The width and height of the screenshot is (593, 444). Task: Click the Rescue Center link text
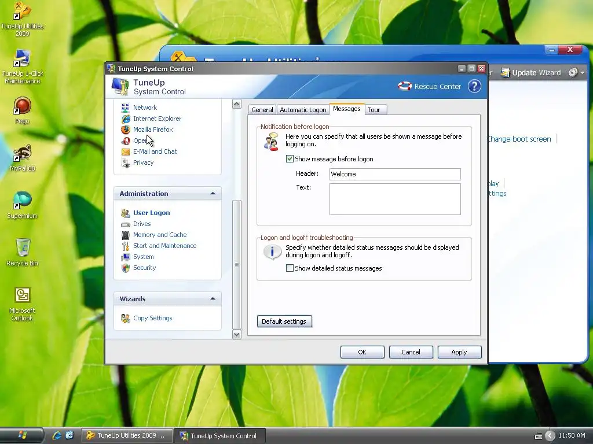[438, 87]
